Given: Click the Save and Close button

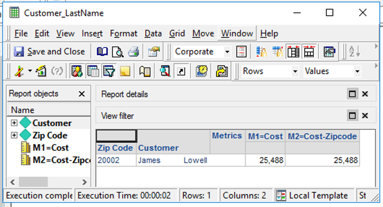Looking at the screenshot, I should pos(49,52).
